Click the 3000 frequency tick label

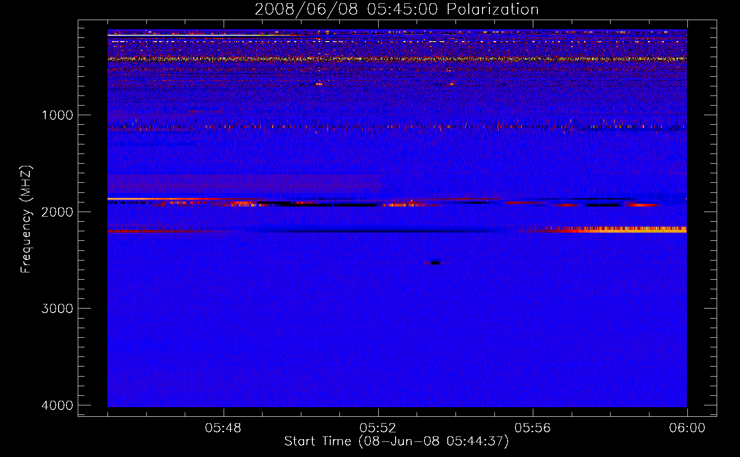coord(57,308)
